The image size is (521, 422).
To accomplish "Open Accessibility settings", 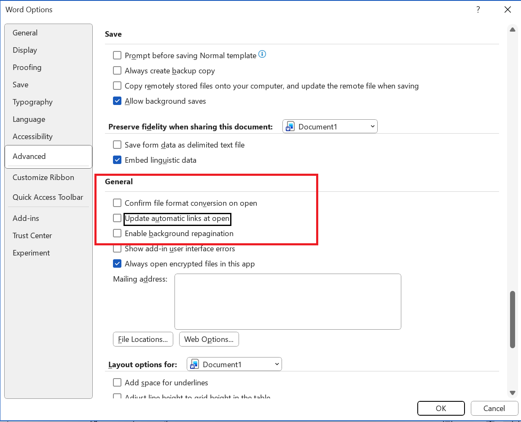I will 48,137.
